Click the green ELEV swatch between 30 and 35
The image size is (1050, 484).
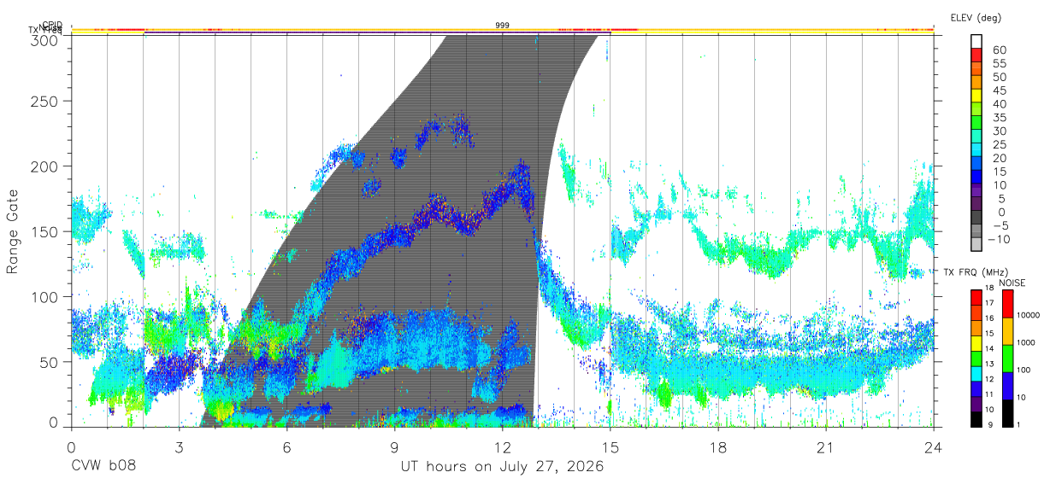(x=976, y=122)
